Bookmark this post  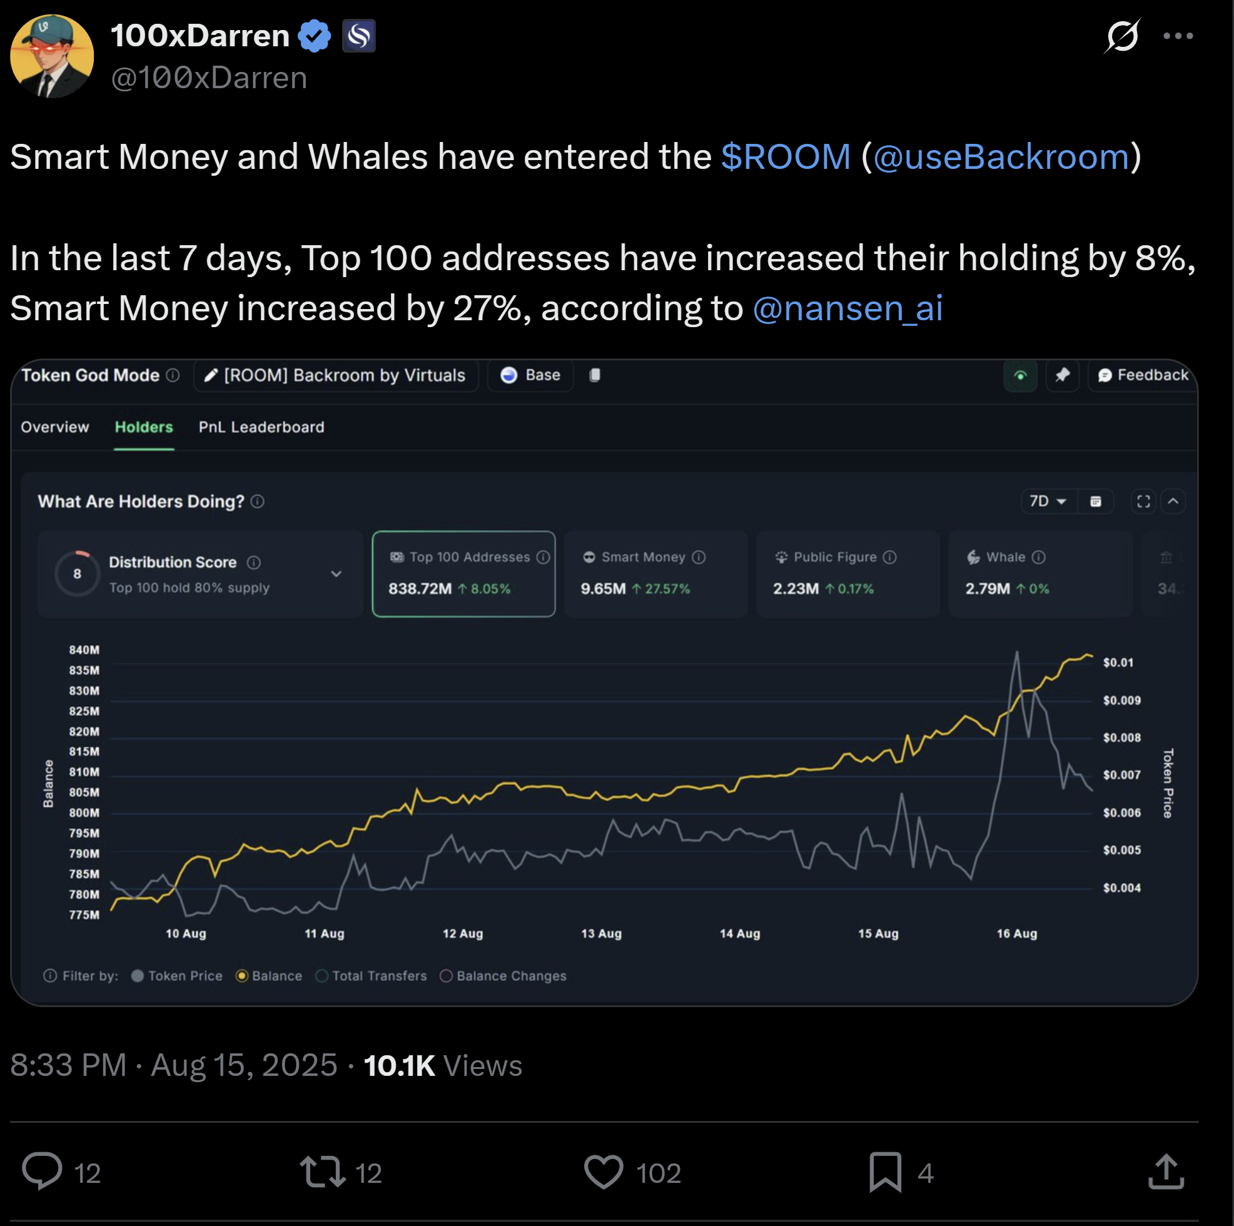885,1172
